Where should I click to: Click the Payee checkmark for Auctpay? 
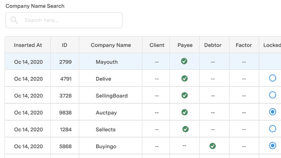pyautogui.click(x=184, y=112)
